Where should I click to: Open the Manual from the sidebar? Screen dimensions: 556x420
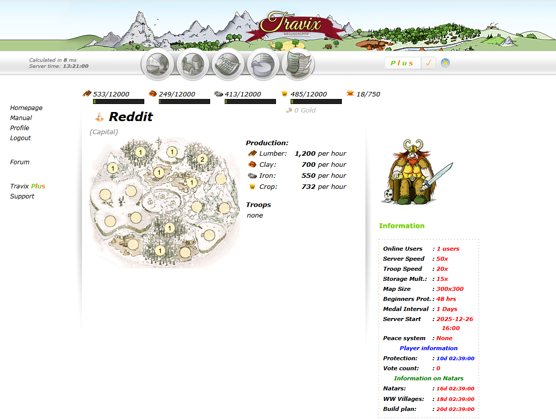coord(21,118)
